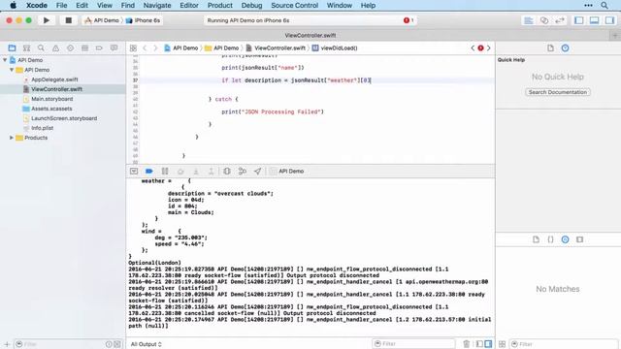Step over in the debugger

click(180, 171)
